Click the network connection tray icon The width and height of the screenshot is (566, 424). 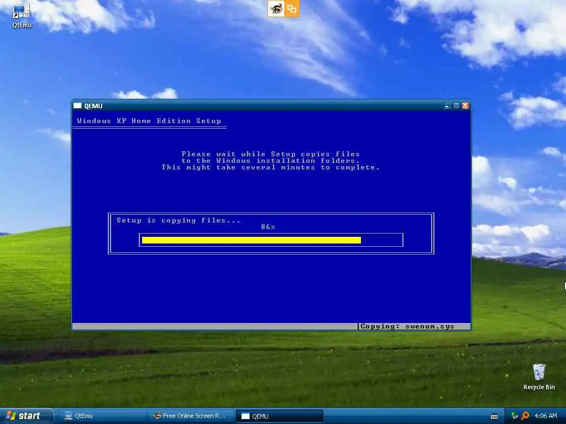(515, 416)
